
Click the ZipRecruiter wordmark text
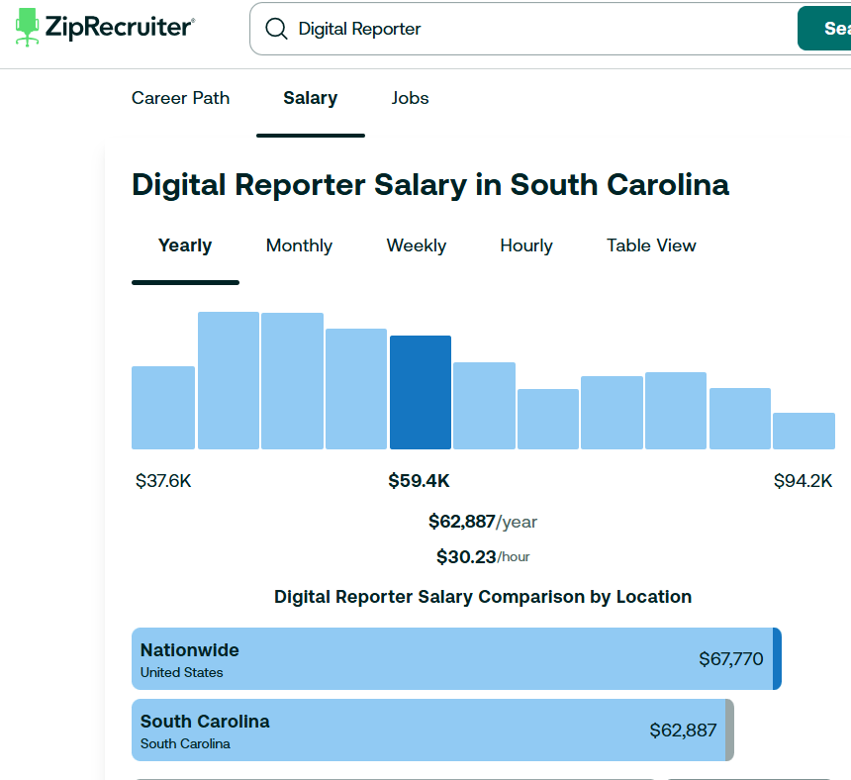[x=120, y=28]
